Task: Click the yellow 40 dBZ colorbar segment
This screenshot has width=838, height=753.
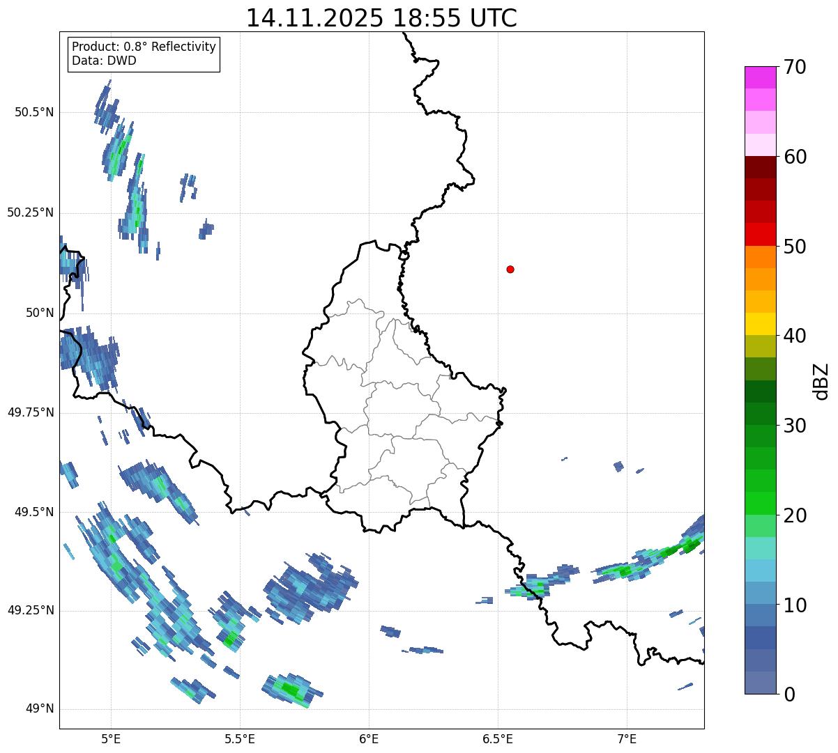Action: [x=760, y=324]
